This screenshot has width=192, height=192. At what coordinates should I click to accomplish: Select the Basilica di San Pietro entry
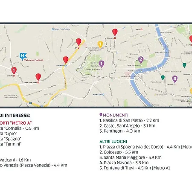click(x=129, y=120)
